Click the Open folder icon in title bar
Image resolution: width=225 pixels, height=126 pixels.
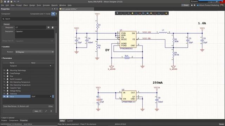pyautogui.click(x=11, y=1)
